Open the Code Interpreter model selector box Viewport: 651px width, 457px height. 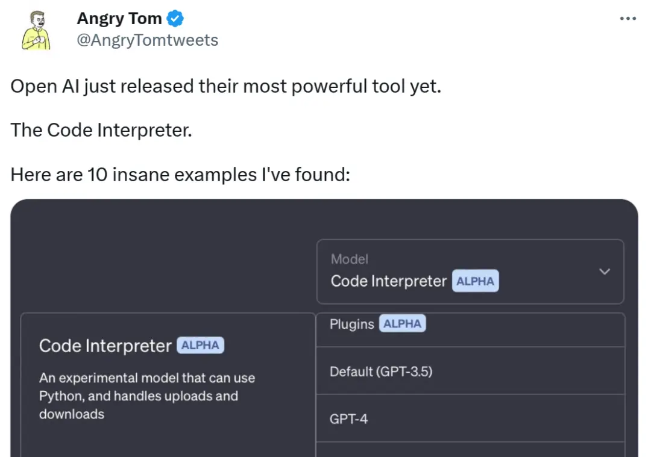[x=470, y=272]
